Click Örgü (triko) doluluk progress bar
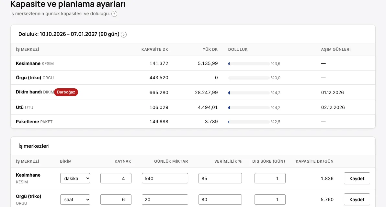The height and width of the screenshot is (207, 386). 249,78
